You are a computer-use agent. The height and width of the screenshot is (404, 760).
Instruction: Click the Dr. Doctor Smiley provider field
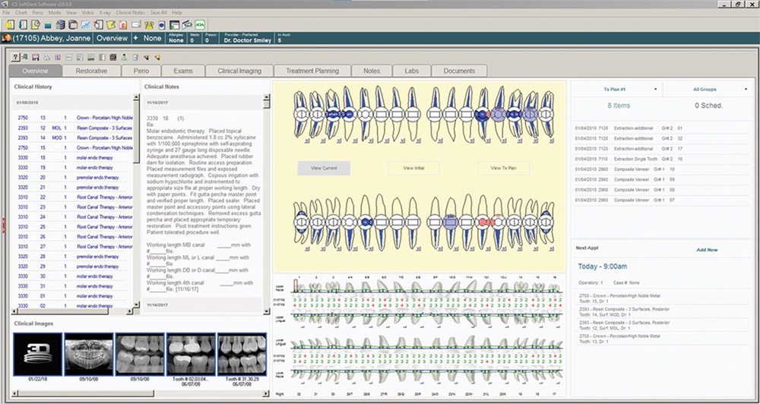[x=247, y=38]
